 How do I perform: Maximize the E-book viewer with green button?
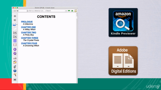[17, 8]
